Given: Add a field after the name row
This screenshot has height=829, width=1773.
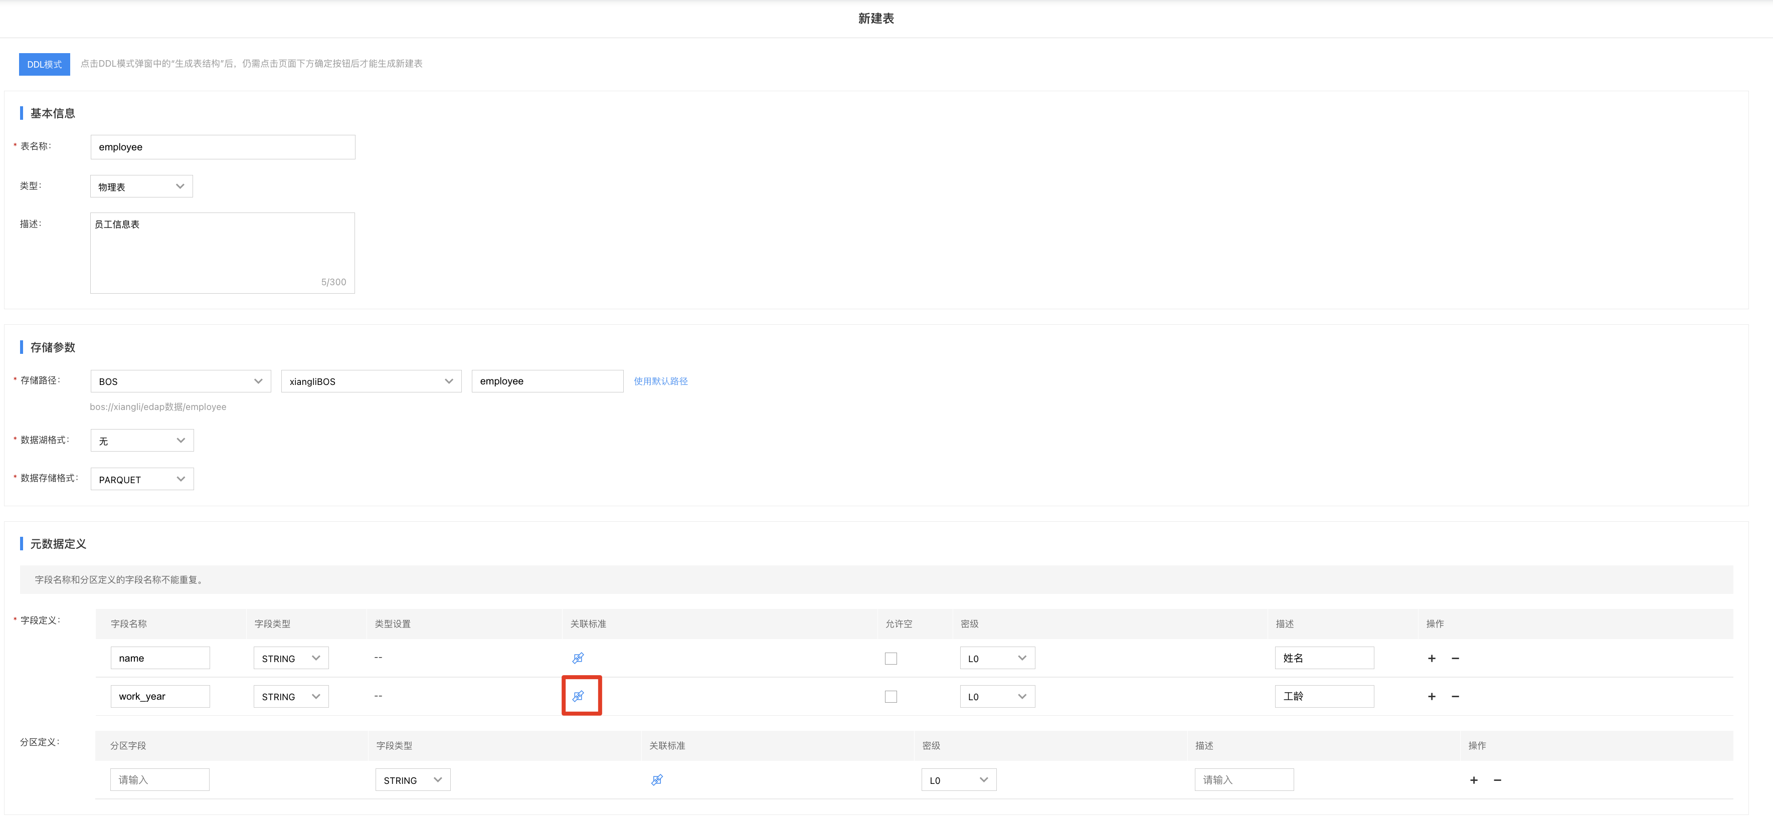Looking at the screenshot, I should (1432, 659).
